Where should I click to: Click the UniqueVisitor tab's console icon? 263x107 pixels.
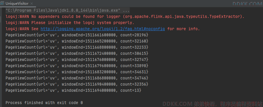pos(2,3)
